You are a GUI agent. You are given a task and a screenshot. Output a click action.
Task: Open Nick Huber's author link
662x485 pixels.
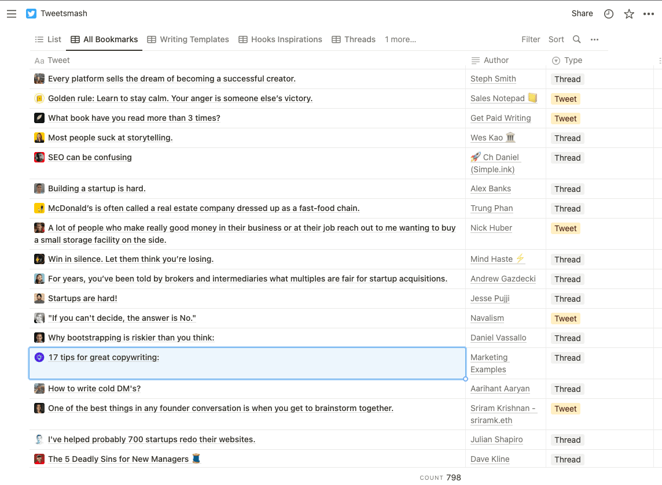(x=491, y=228)
